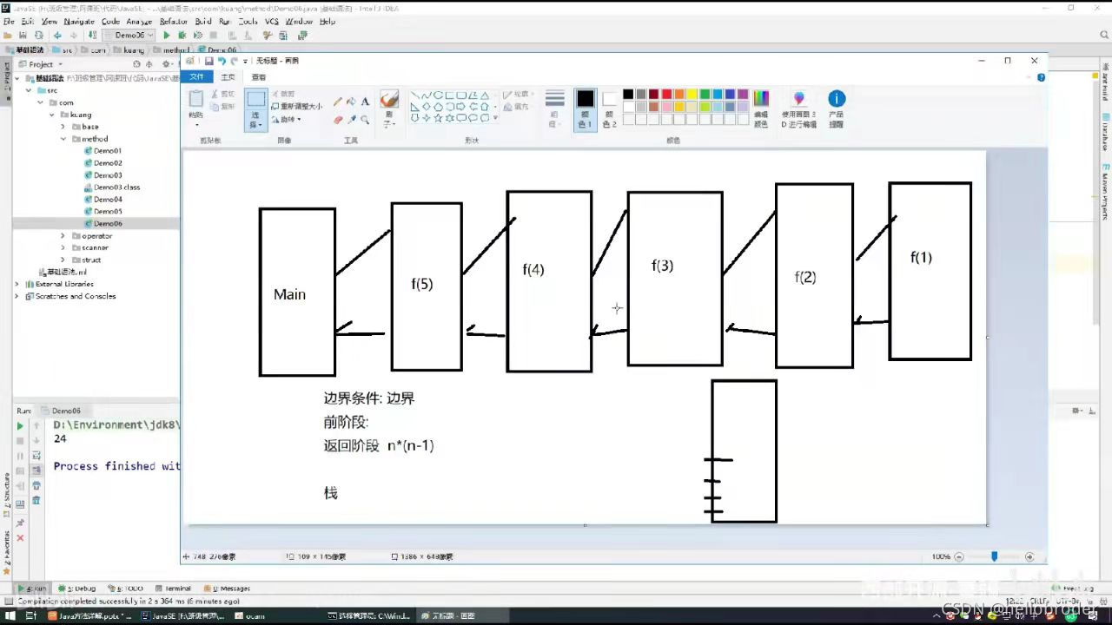Pick the red color swatch in Paint
Image resolution: width=1112 pixels, height=625 pixels.
pos(666,94)
